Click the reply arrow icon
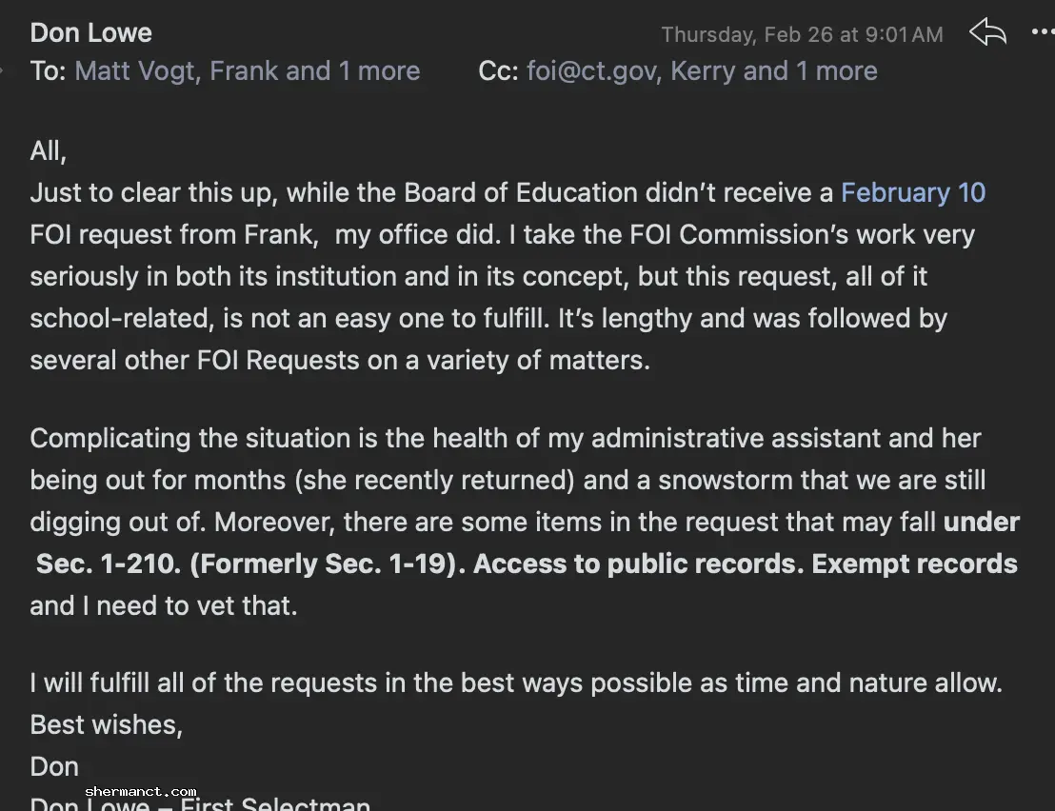Screen dimensions: 1055x811 click(987, 33)
